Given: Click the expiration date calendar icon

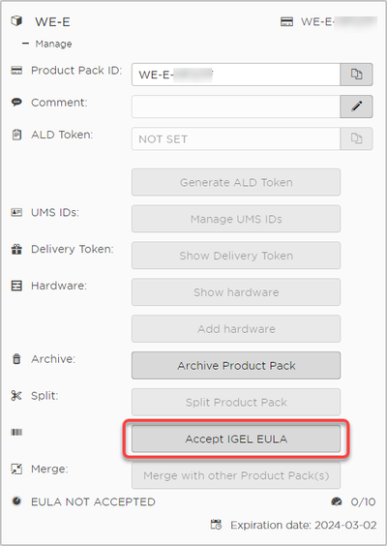Looking at the screenshot, I should pos(216,525).
